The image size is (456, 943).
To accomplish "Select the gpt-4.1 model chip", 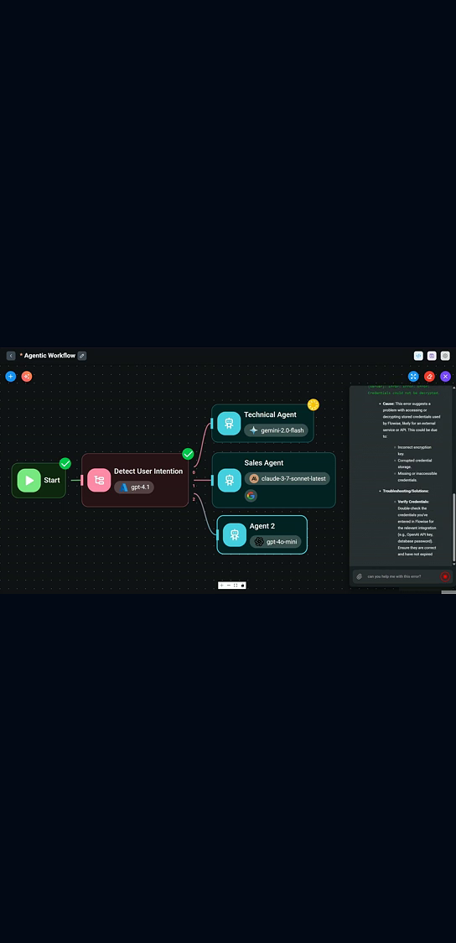I will [134, 487].
